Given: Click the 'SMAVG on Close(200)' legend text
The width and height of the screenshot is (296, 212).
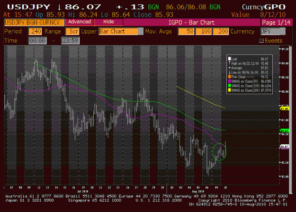Looking at the screenshot, I should (x=246, y=90).
